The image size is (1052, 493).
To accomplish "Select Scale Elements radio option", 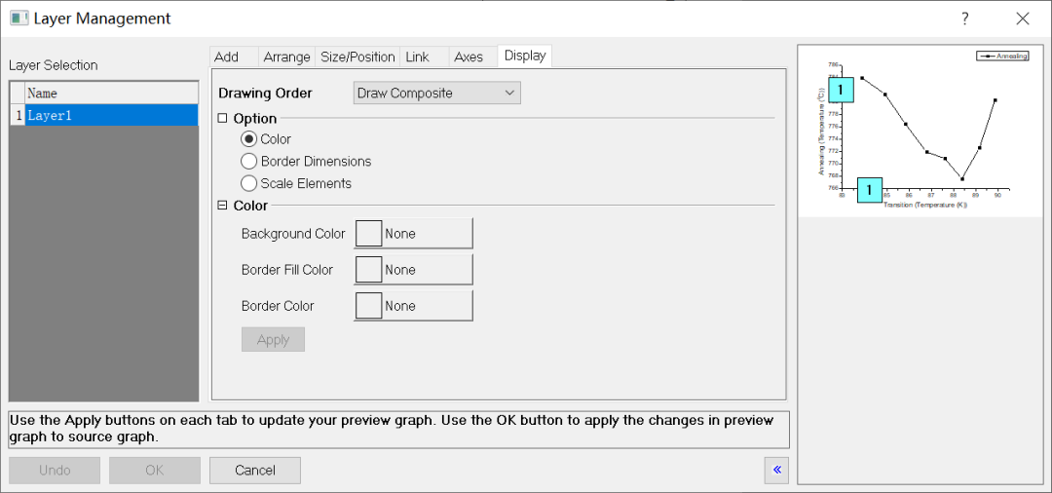I will (x=248, y=183).
